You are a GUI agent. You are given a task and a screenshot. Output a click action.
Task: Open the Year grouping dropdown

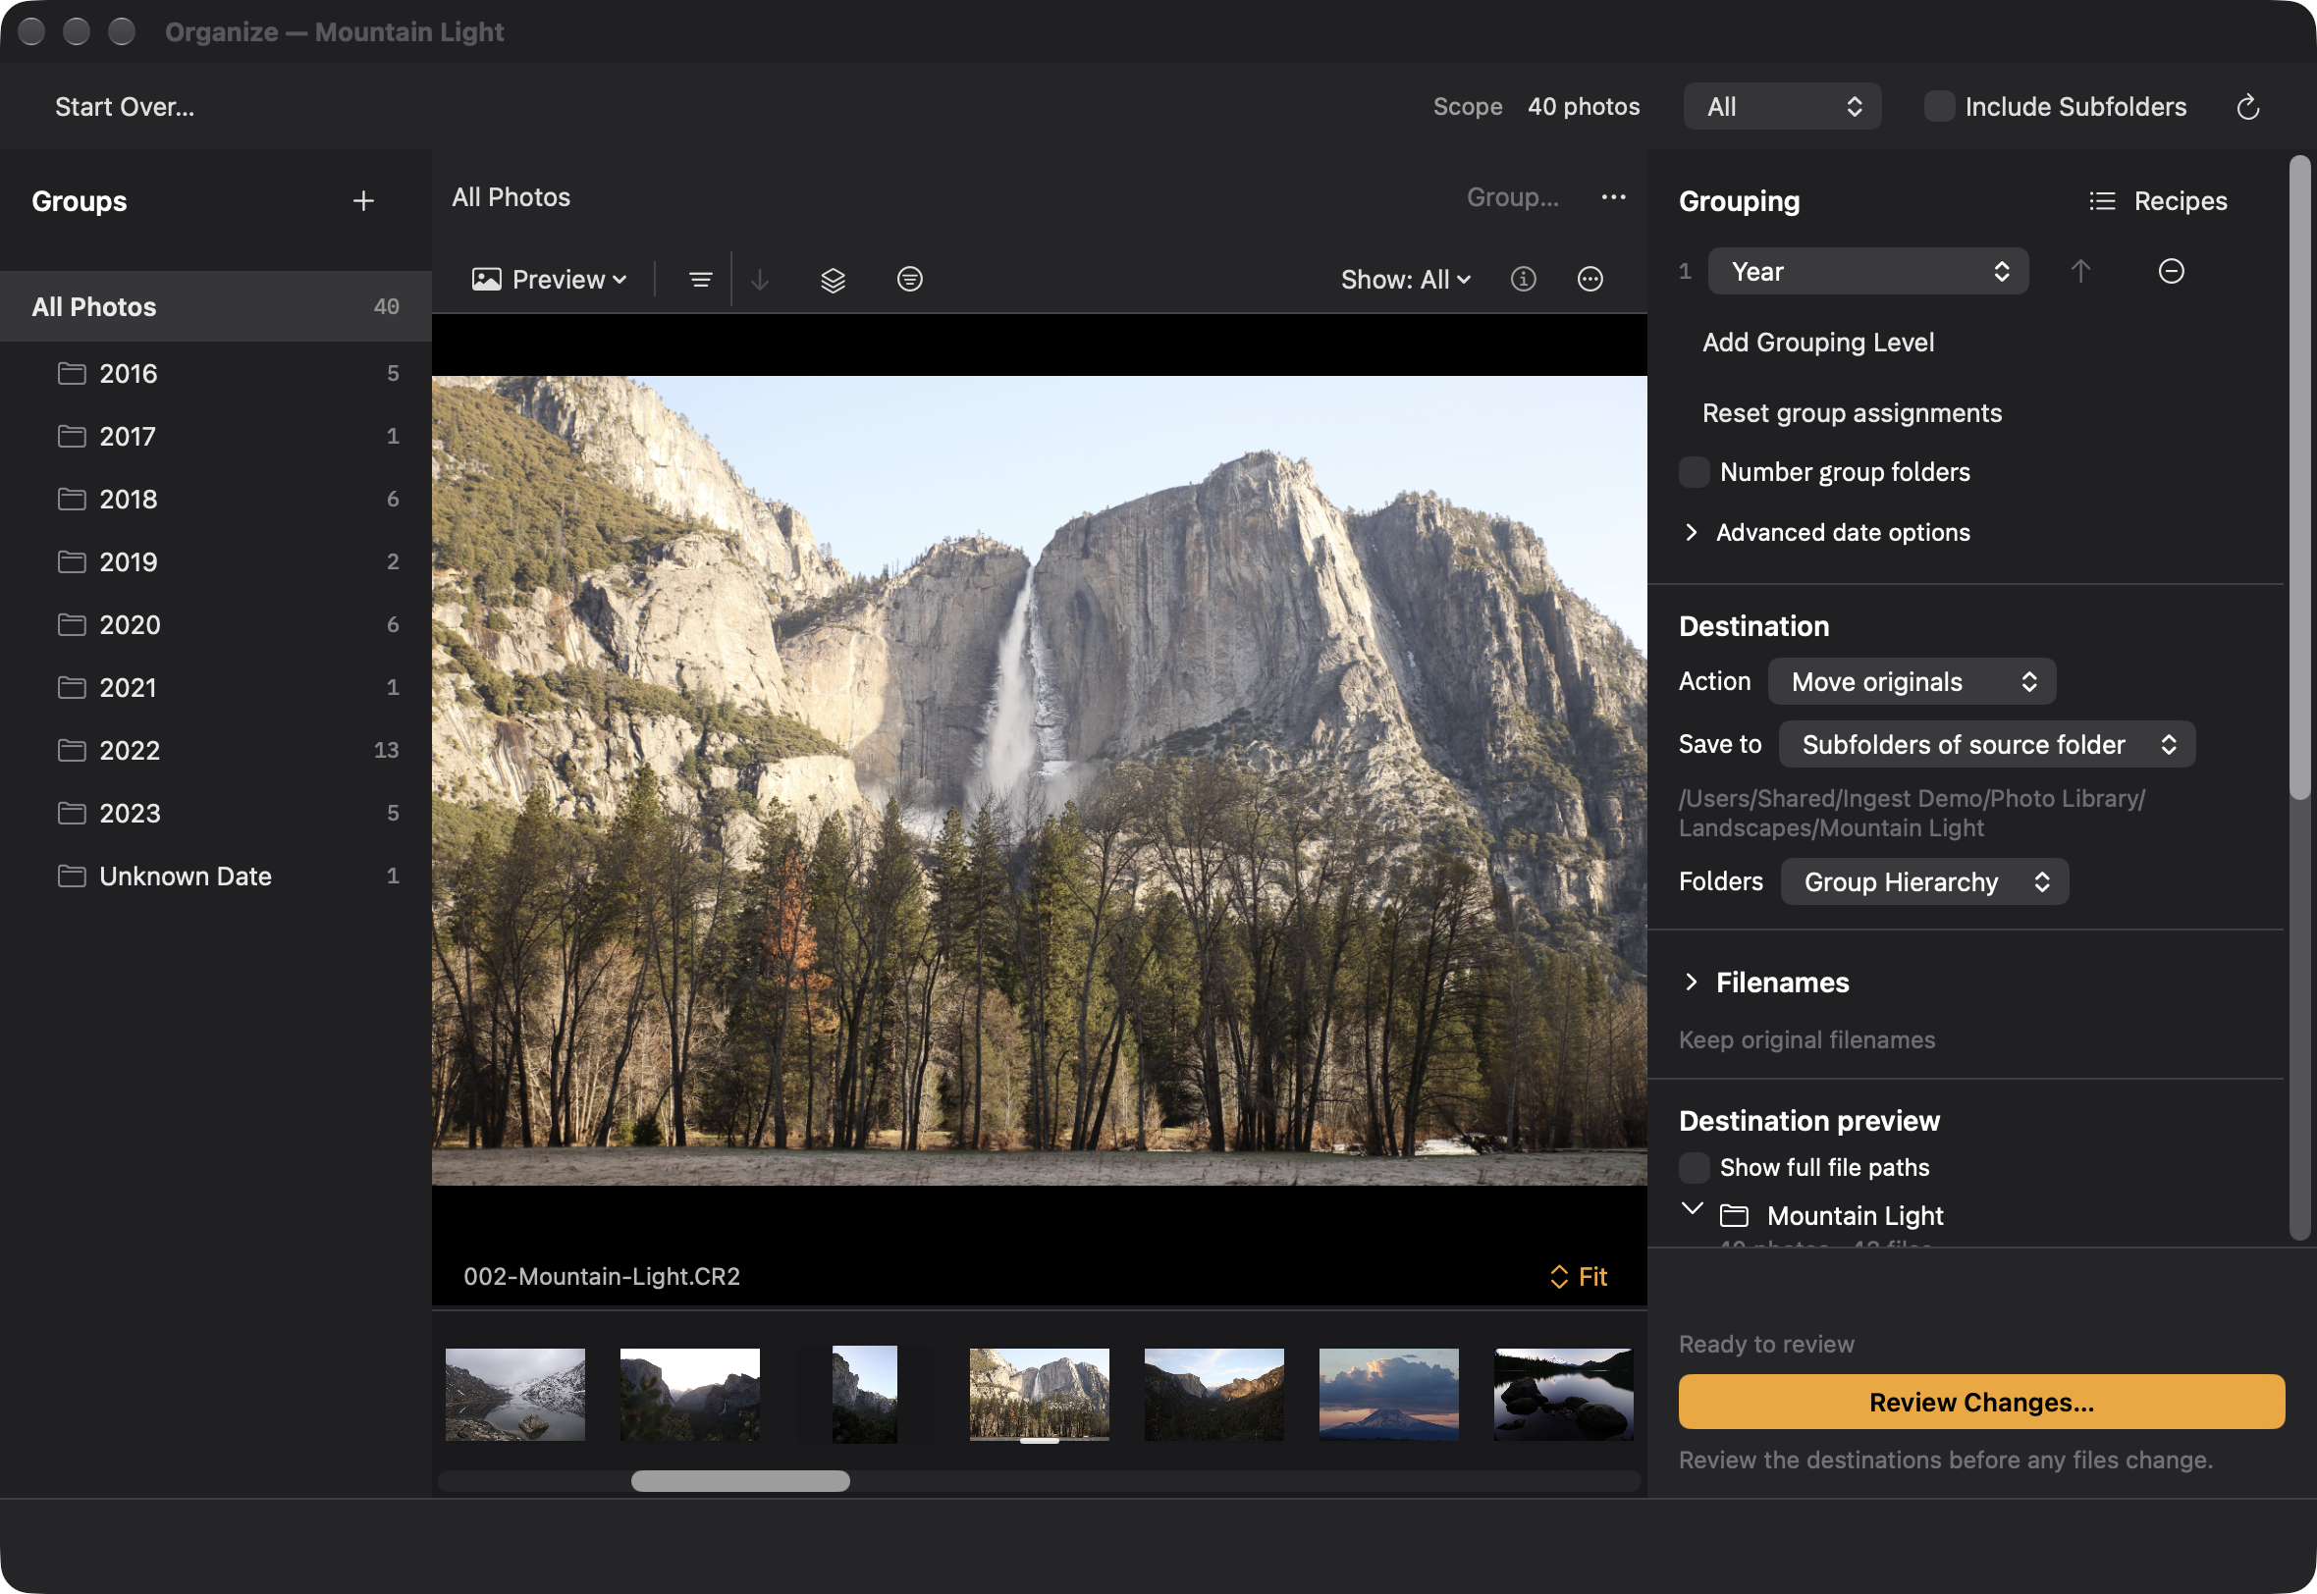click(x=1867, y=272)
